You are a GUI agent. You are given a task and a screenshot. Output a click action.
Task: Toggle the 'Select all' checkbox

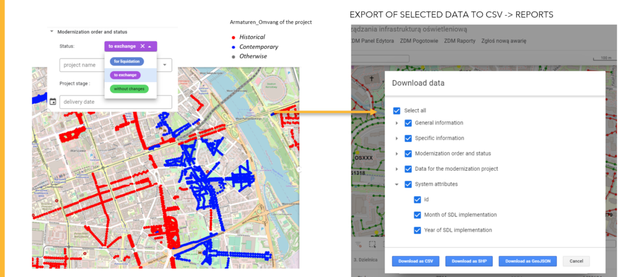[x=397, y=110]
